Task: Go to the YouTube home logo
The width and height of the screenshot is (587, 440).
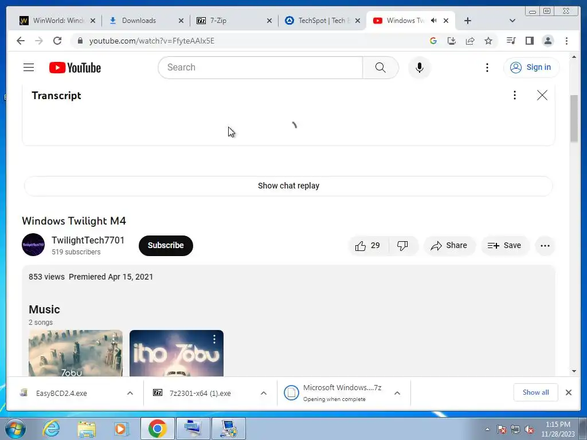Action: pyautogui.click(x=75, y=68)
